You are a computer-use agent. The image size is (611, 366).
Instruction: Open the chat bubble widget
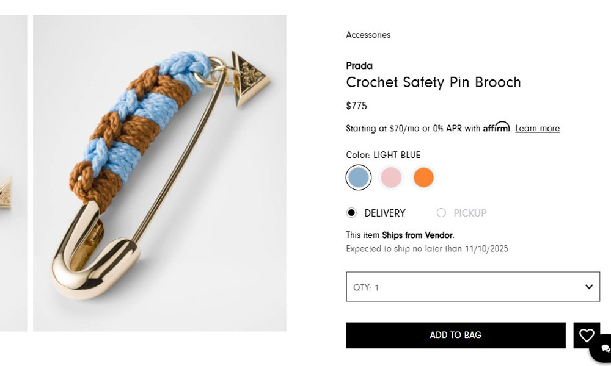pos(604,348)
